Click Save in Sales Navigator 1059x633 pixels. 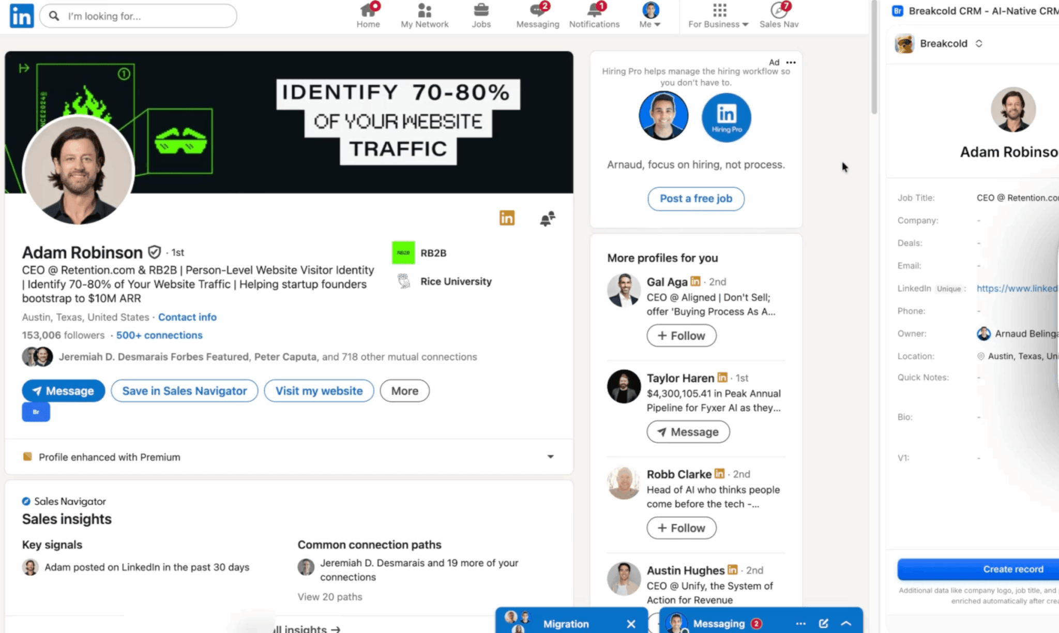point(185,391)
